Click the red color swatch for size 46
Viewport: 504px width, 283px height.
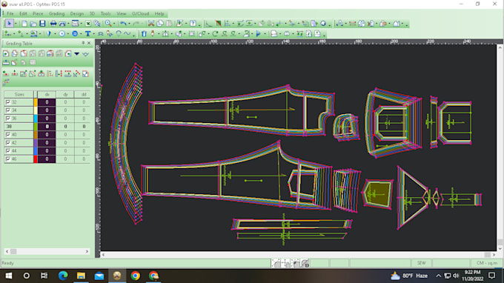click(36, 159)
